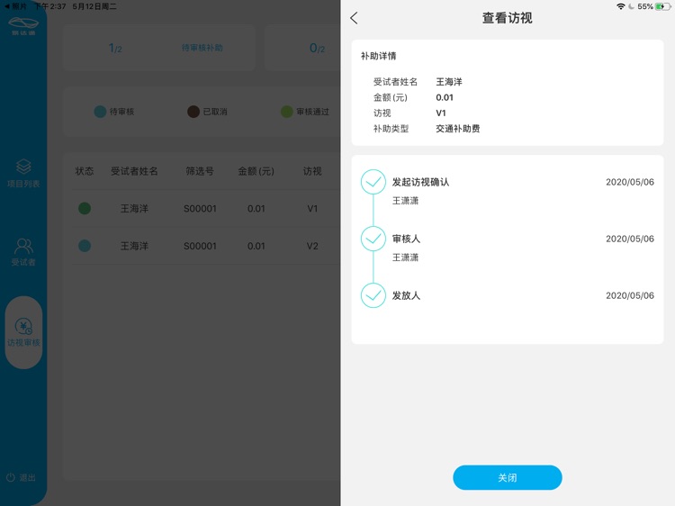Tap the date beside 发放人
Viewport: 675px width, 506px height.
(630, 295)
